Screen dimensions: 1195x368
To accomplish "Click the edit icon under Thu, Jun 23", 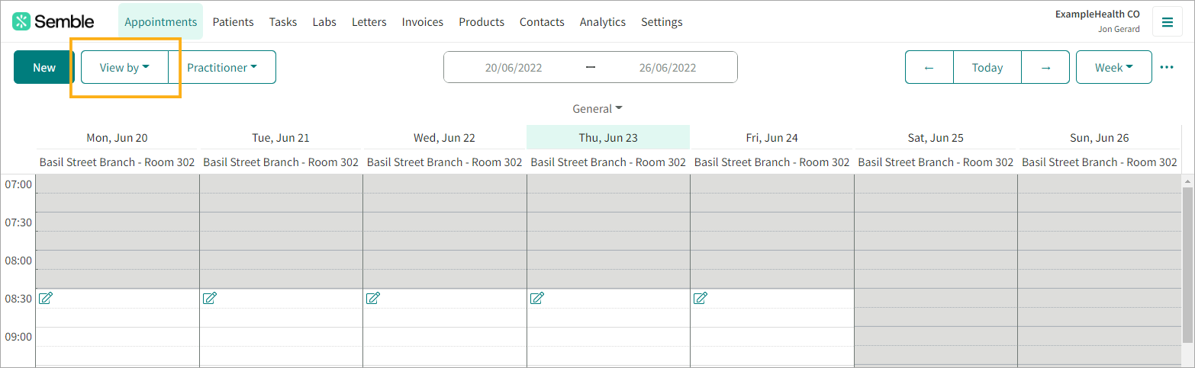I will [537, 298].
